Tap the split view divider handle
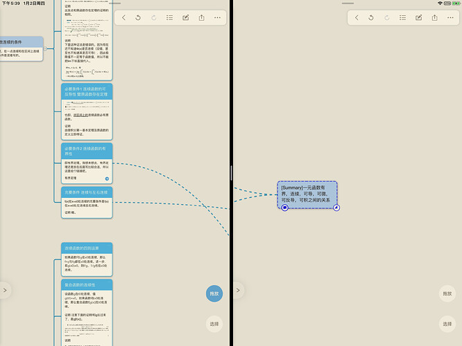This screenshot has height=346, width=462. pos(231,173)
